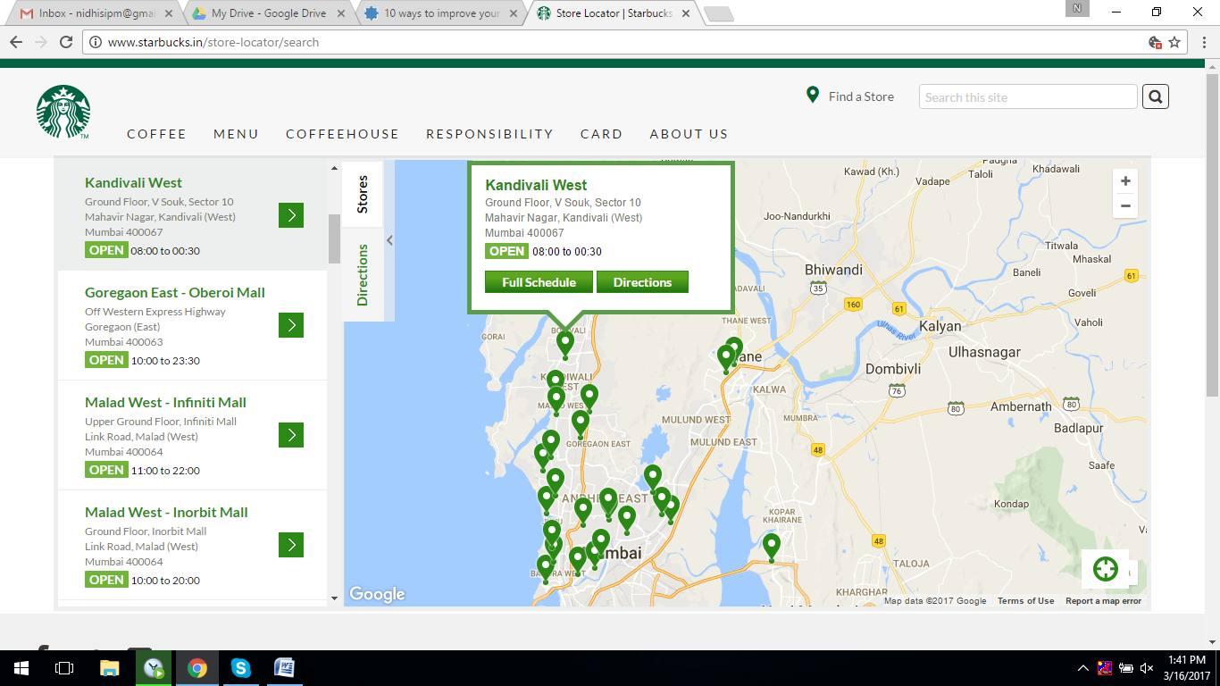Open Word from the taskbar
Viewport: 1220px width, 686px height.
click(x=284, y=667)
